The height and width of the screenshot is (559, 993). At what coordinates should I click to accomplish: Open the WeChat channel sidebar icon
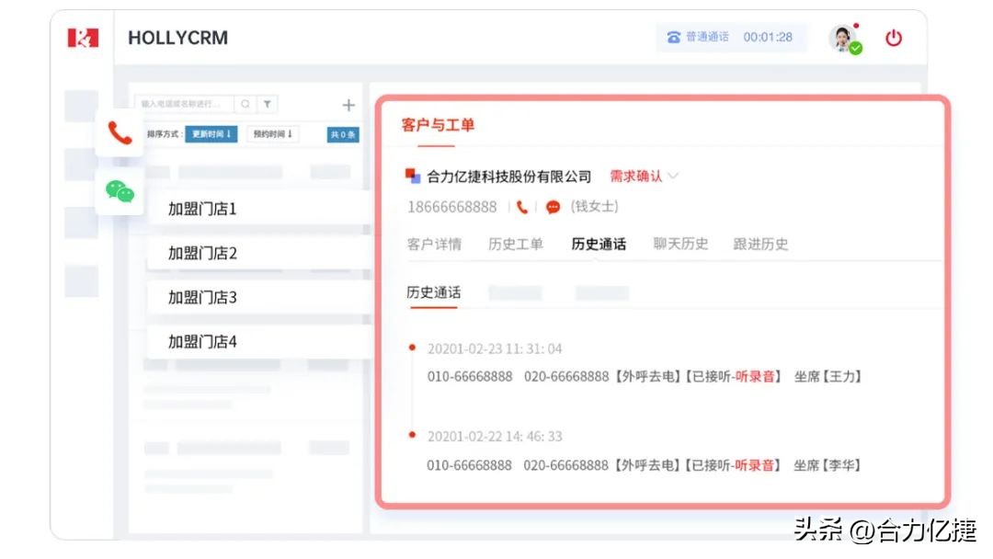(120, 191)
